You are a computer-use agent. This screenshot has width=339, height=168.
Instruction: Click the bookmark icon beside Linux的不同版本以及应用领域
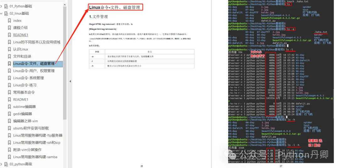(9, 42)
